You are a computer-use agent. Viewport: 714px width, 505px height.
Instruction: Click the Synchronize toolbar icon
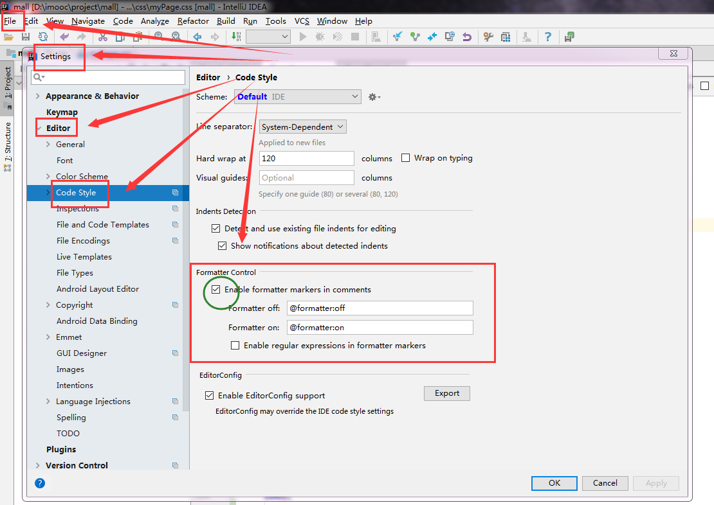coord(43,37)
